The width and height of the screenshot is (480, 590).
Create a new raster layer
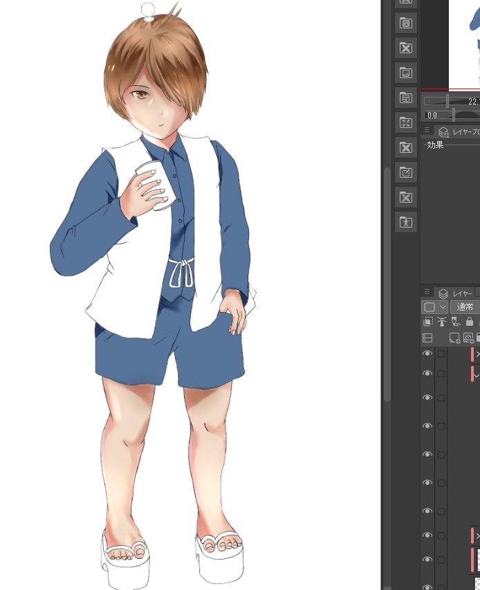coord(454,338)
